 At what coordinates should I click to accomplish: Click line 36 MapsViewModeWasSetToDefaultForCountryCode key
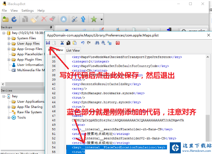point(120,66)
